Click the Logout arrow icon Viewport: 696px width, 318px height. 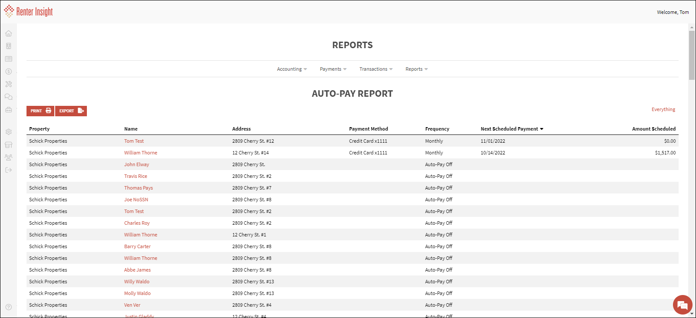tap(8, 170)
